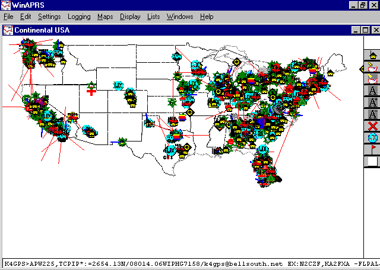Open the Settings menu
Viewport: 380px width, 270px height.
(49, 17)
